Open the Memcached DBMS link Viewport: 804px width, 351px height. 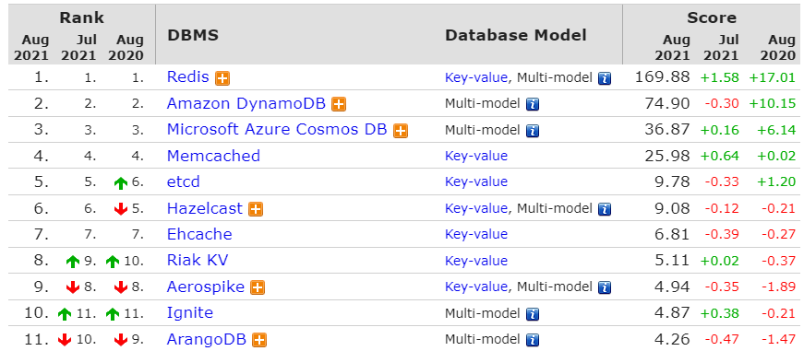click(213, 156)
